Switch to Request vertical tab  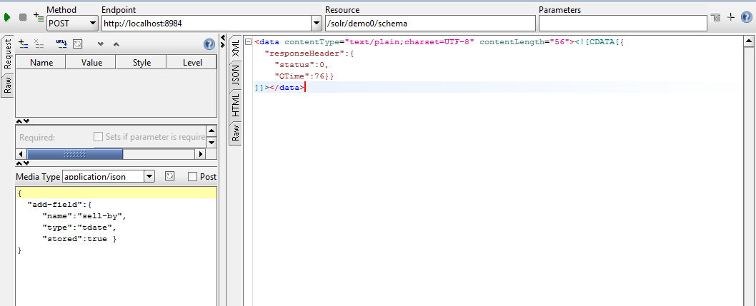click(8, 54)
